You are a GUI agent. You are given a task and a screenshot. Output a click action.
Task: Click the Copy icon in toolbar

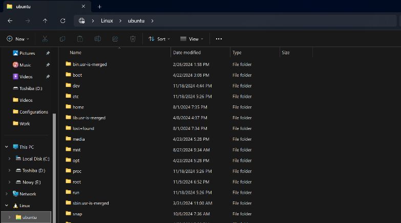[62, 39]
